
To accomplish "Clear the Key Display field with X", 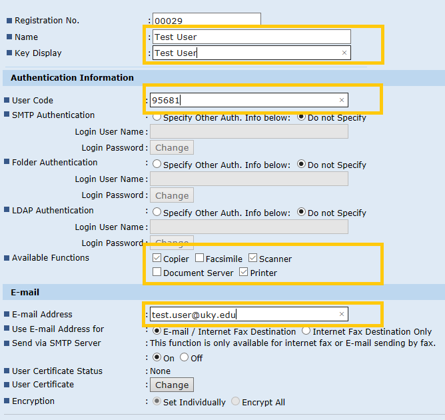I will pyautogui.click(x=344, y=53).
